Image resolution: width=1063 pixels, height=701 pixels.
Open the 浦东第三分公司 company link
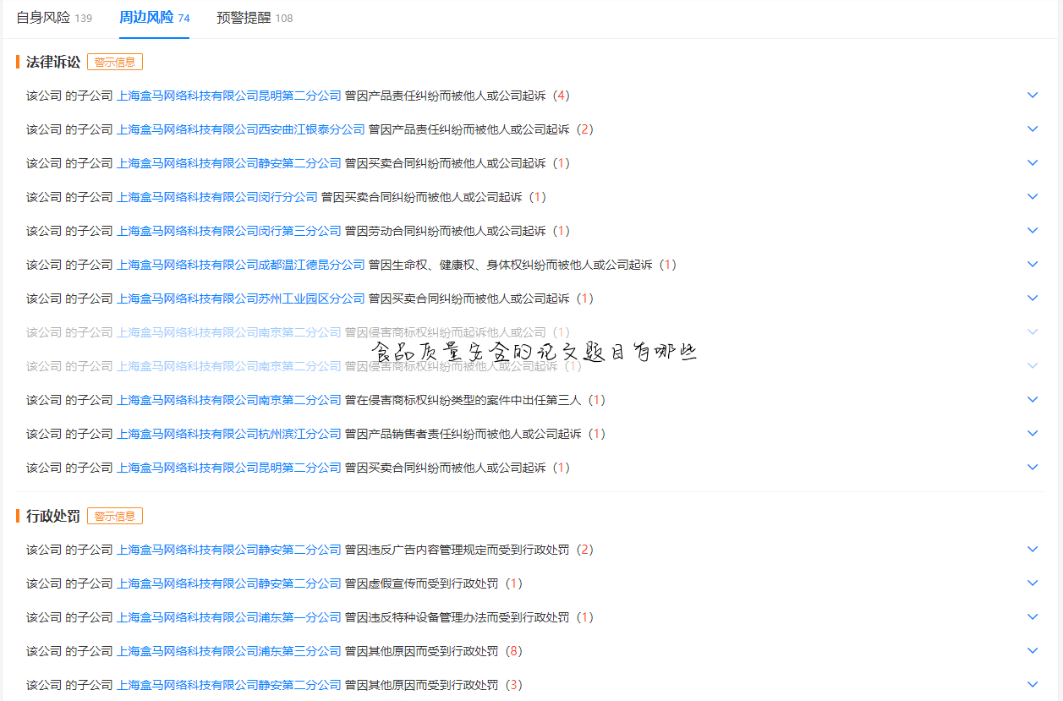tap(229, 651)
